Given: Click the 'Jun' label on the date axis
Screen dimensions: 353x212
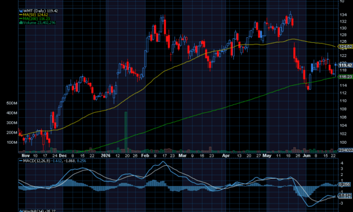Looking at the screenshot, I should tap(307, 156).
